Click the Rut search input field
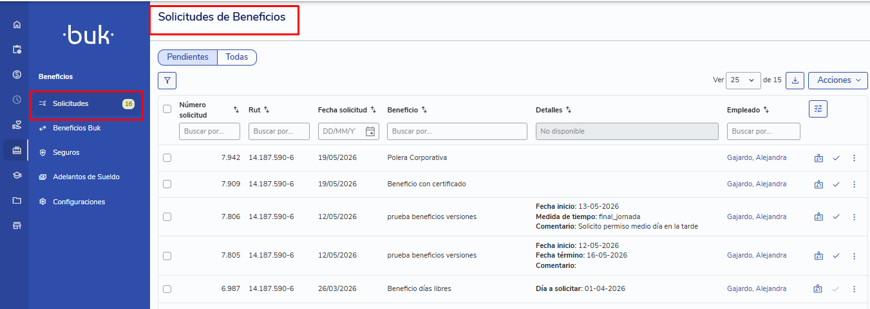The image size is (870, 309). [x=279, y=131]
